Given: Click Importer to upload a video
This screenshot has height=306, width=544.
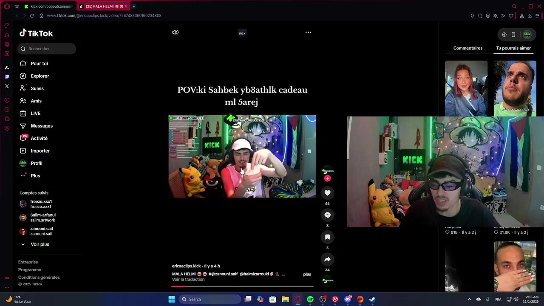Looking at the screenshot, I should 34,151.
